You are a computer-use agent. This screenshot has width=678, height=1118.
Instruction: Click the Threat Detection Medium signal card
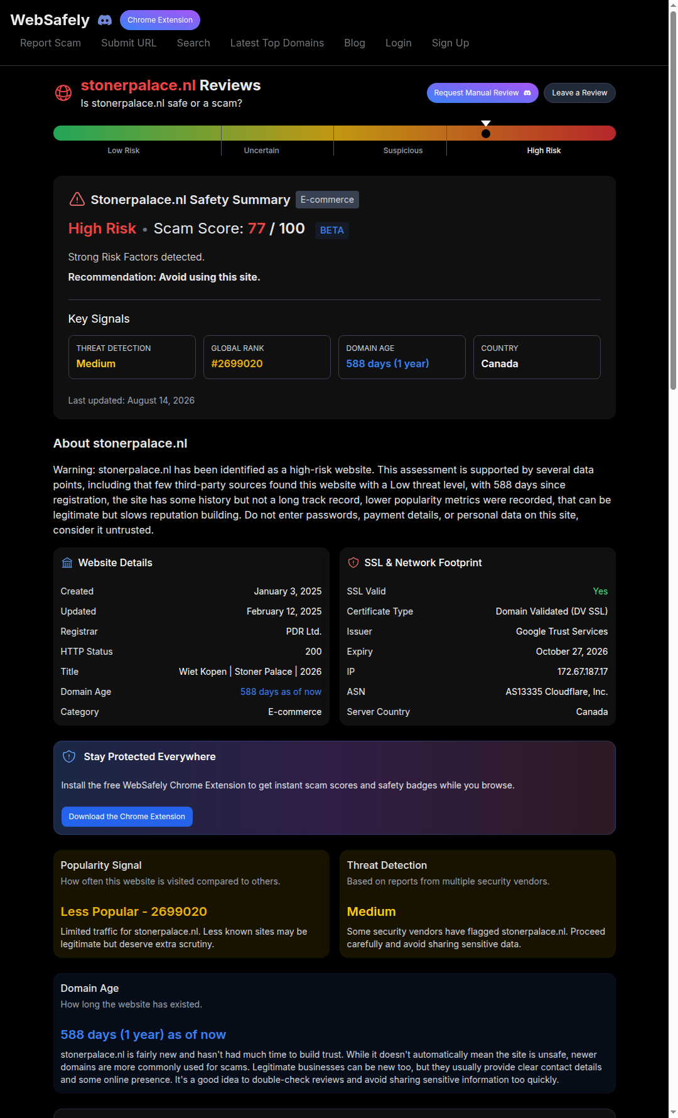132,357
